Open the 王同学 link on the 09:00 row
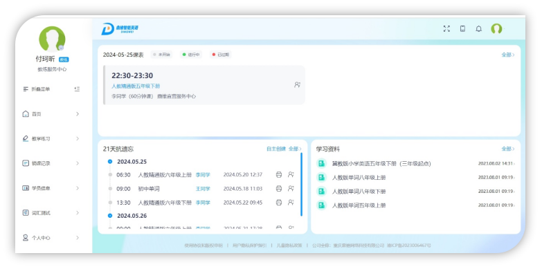The width and height of the screenshot is (542, 269). click(x=203, y=189)
